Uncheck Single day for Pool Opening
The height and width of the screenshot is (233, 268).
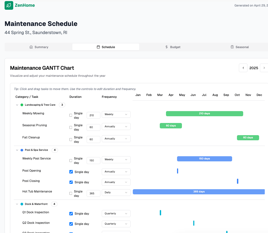tap(71, 172)
